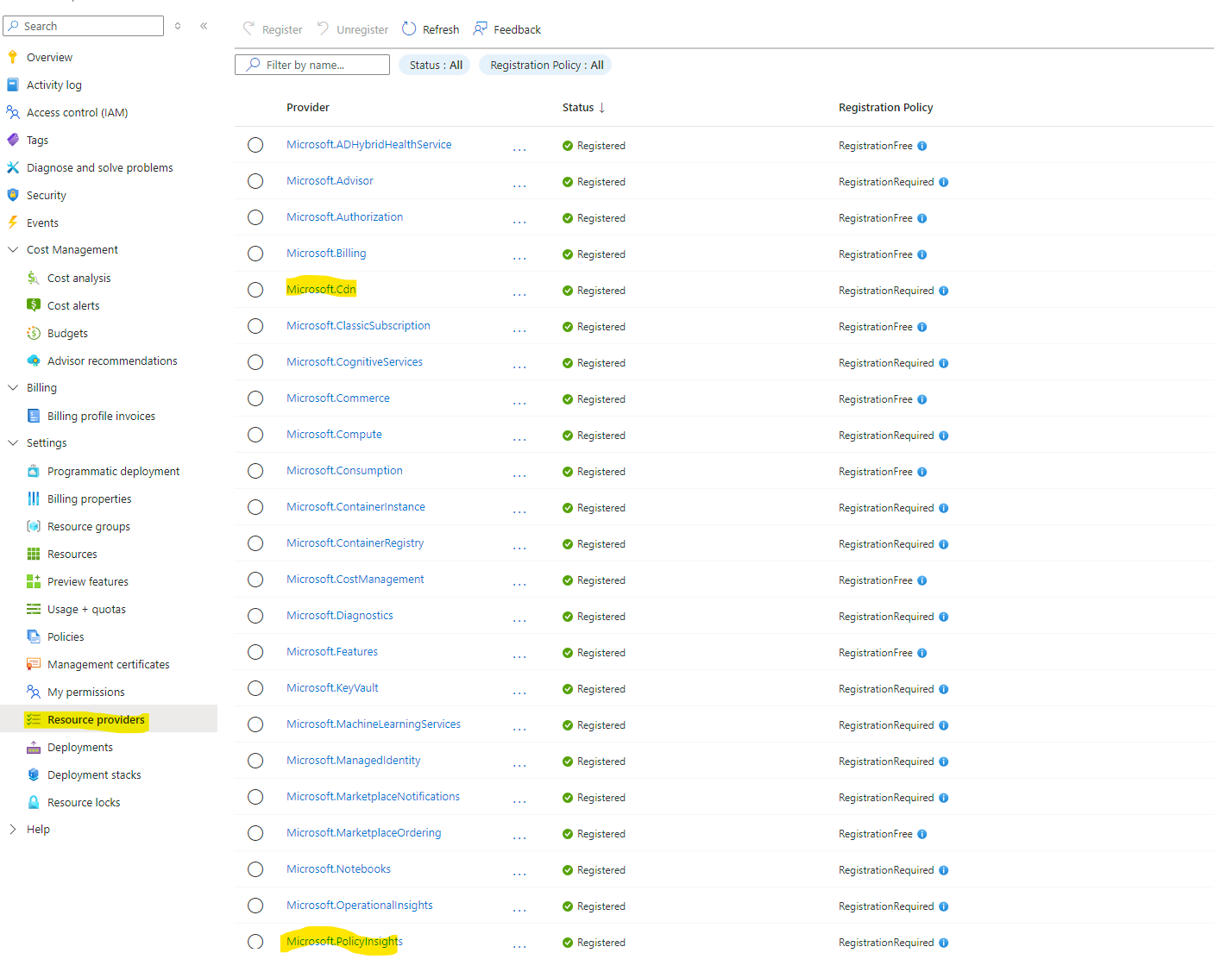This screenshot has height=978, width=1214.
Task: Click the sidebar Search field
Action: (x=84, y=26)
